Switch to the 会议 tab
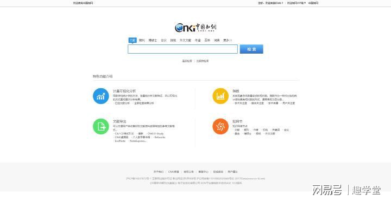Viewport: 391px width, 201px height. point(163,40)
